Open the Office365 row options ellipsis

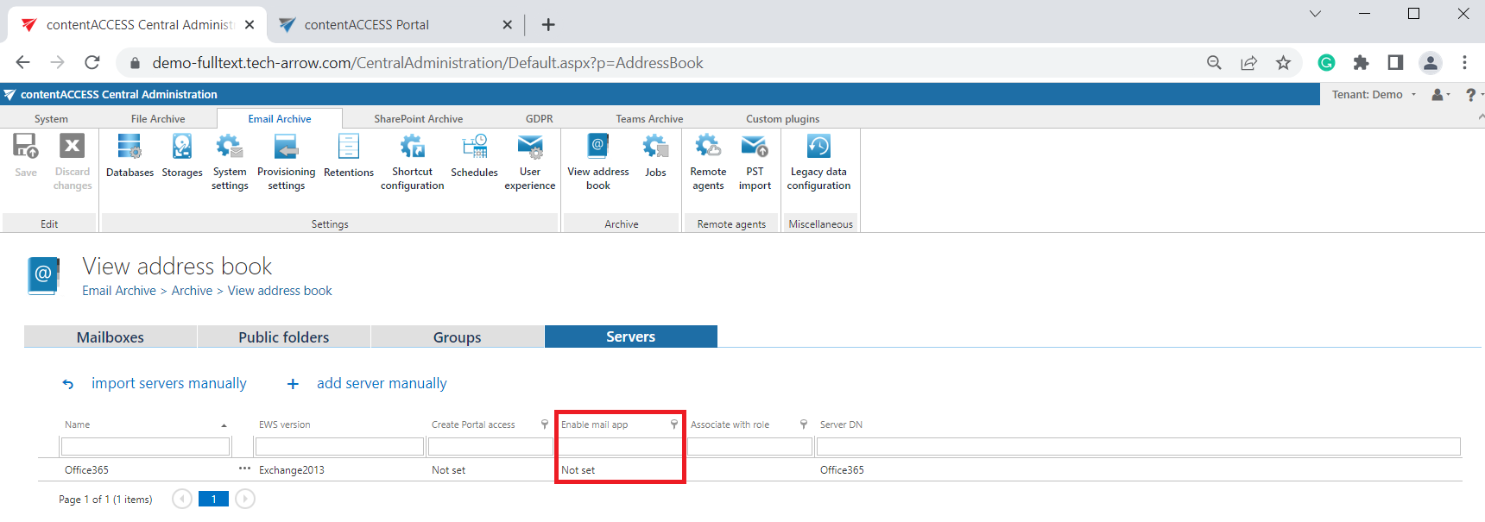(244, 469)
